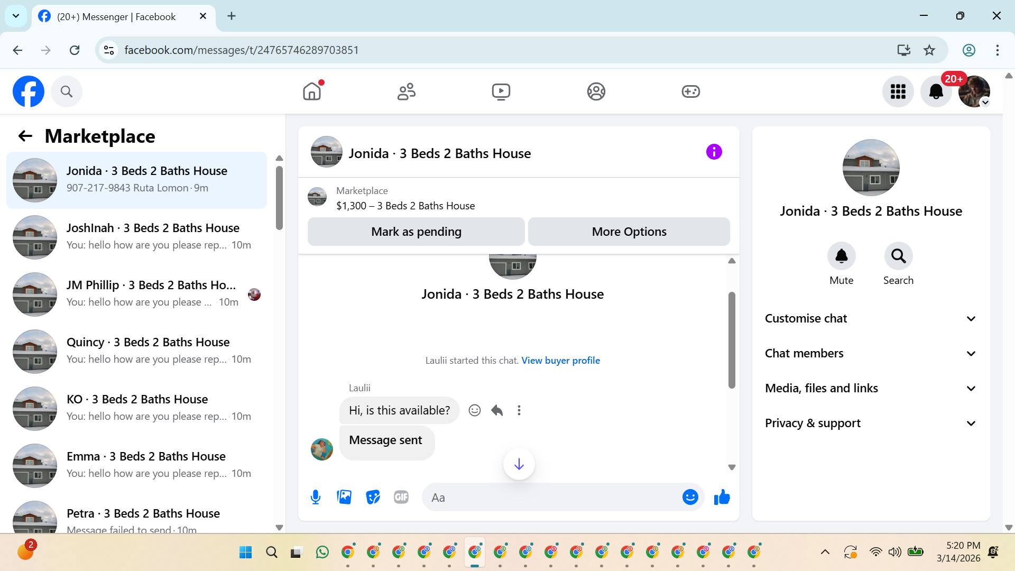This screenshot has width=1015, height=571.
Task: Click the '$1,300 – 3 Beds 2 Baths House' listing text
Action: click(405, 206)
